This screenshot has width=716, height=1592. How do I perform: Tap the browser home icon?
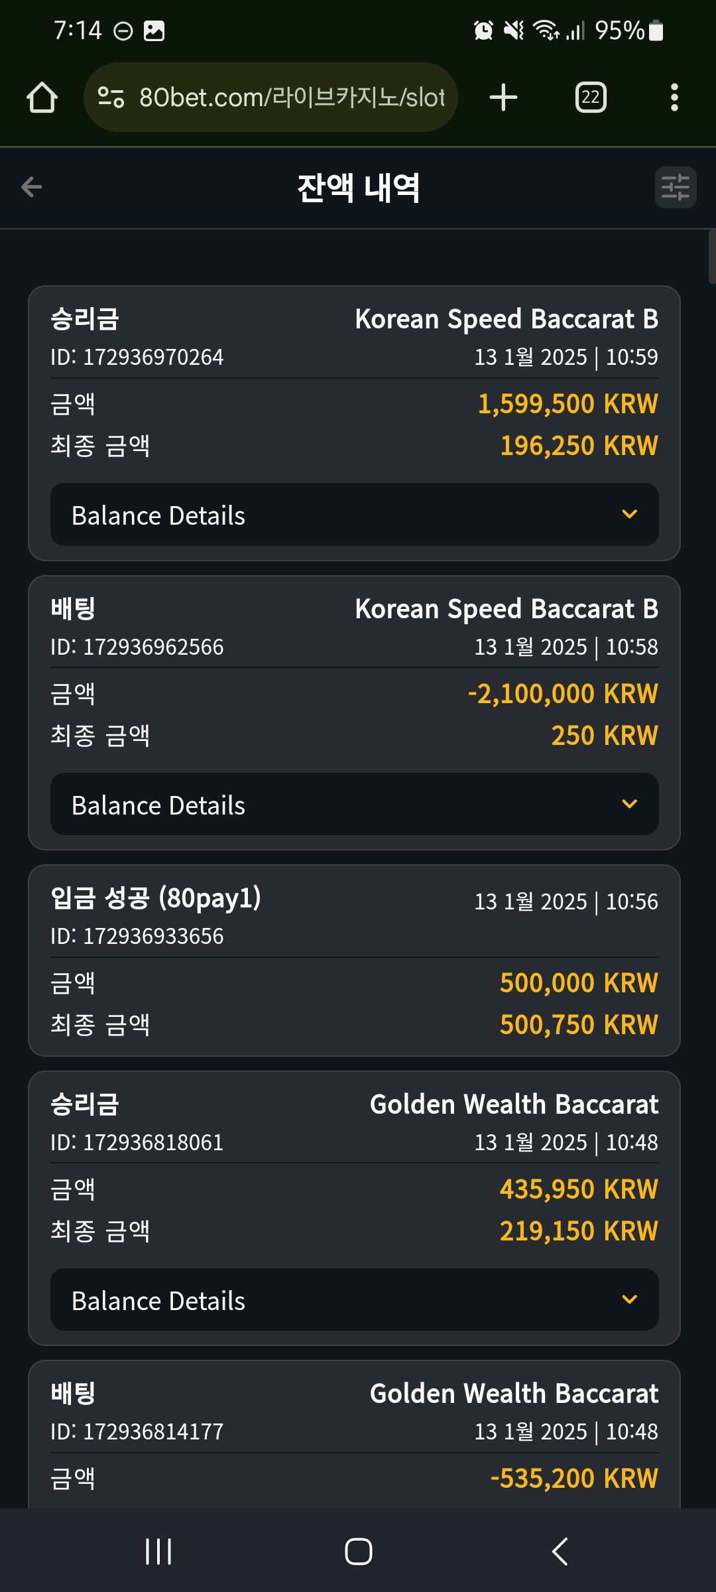[42, 98]
